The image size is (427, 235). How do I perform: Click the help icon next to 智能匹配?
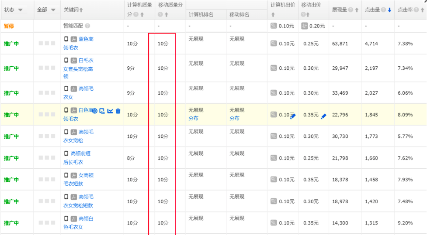pyautogui.click(x=88, y=26)
